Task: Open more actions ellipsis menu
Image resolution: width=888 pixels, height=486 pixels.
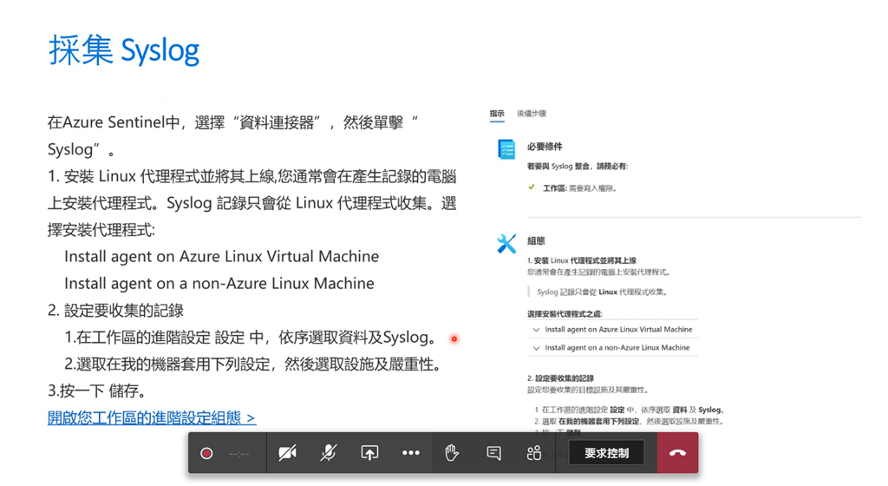Action: point(410,453)
